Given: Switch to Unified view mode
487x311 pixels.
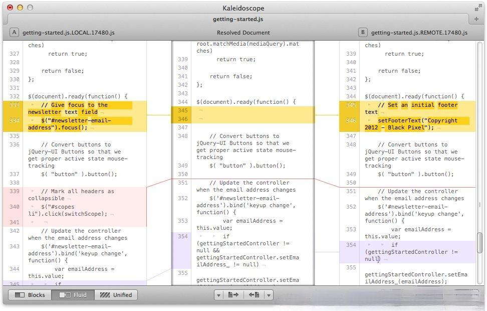Looking at the screenshot, I should [116, 295].
